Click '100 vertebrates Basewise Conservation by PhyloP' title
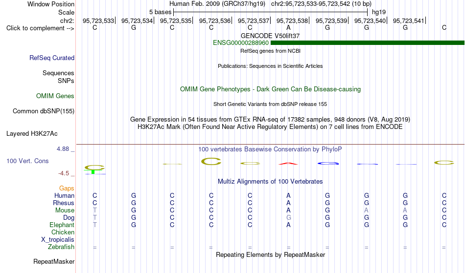The width and height of the screenshot is (465, 273). tap(270, 149)
